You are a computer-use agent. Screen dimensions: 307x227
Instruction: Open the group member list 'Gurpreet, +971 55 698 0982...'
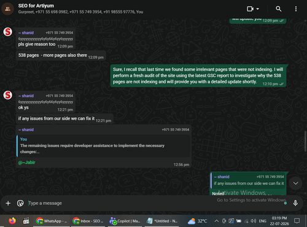(x=80, y=12)
